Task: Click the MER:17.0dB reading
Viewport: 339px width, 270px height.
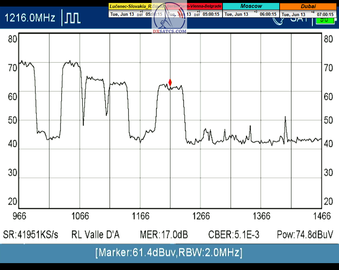Action: (x=164, y=235)
